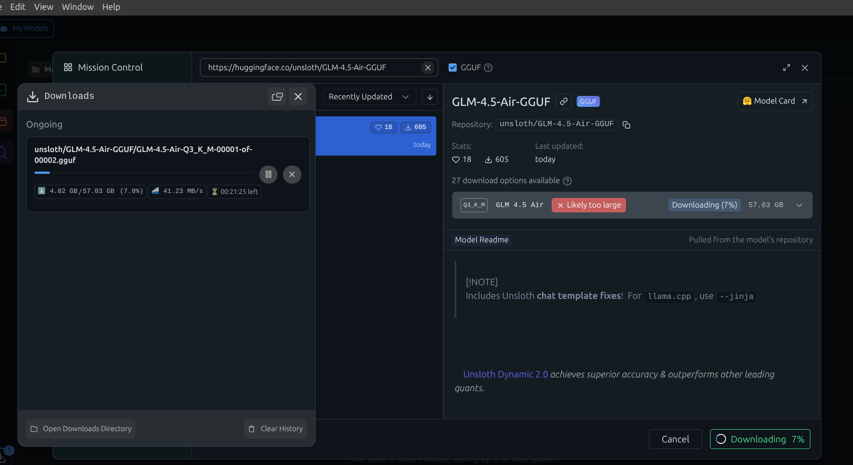Clear the download history
Screen dimensions: 853x465
pyautogui.click(x=276, y=429)
